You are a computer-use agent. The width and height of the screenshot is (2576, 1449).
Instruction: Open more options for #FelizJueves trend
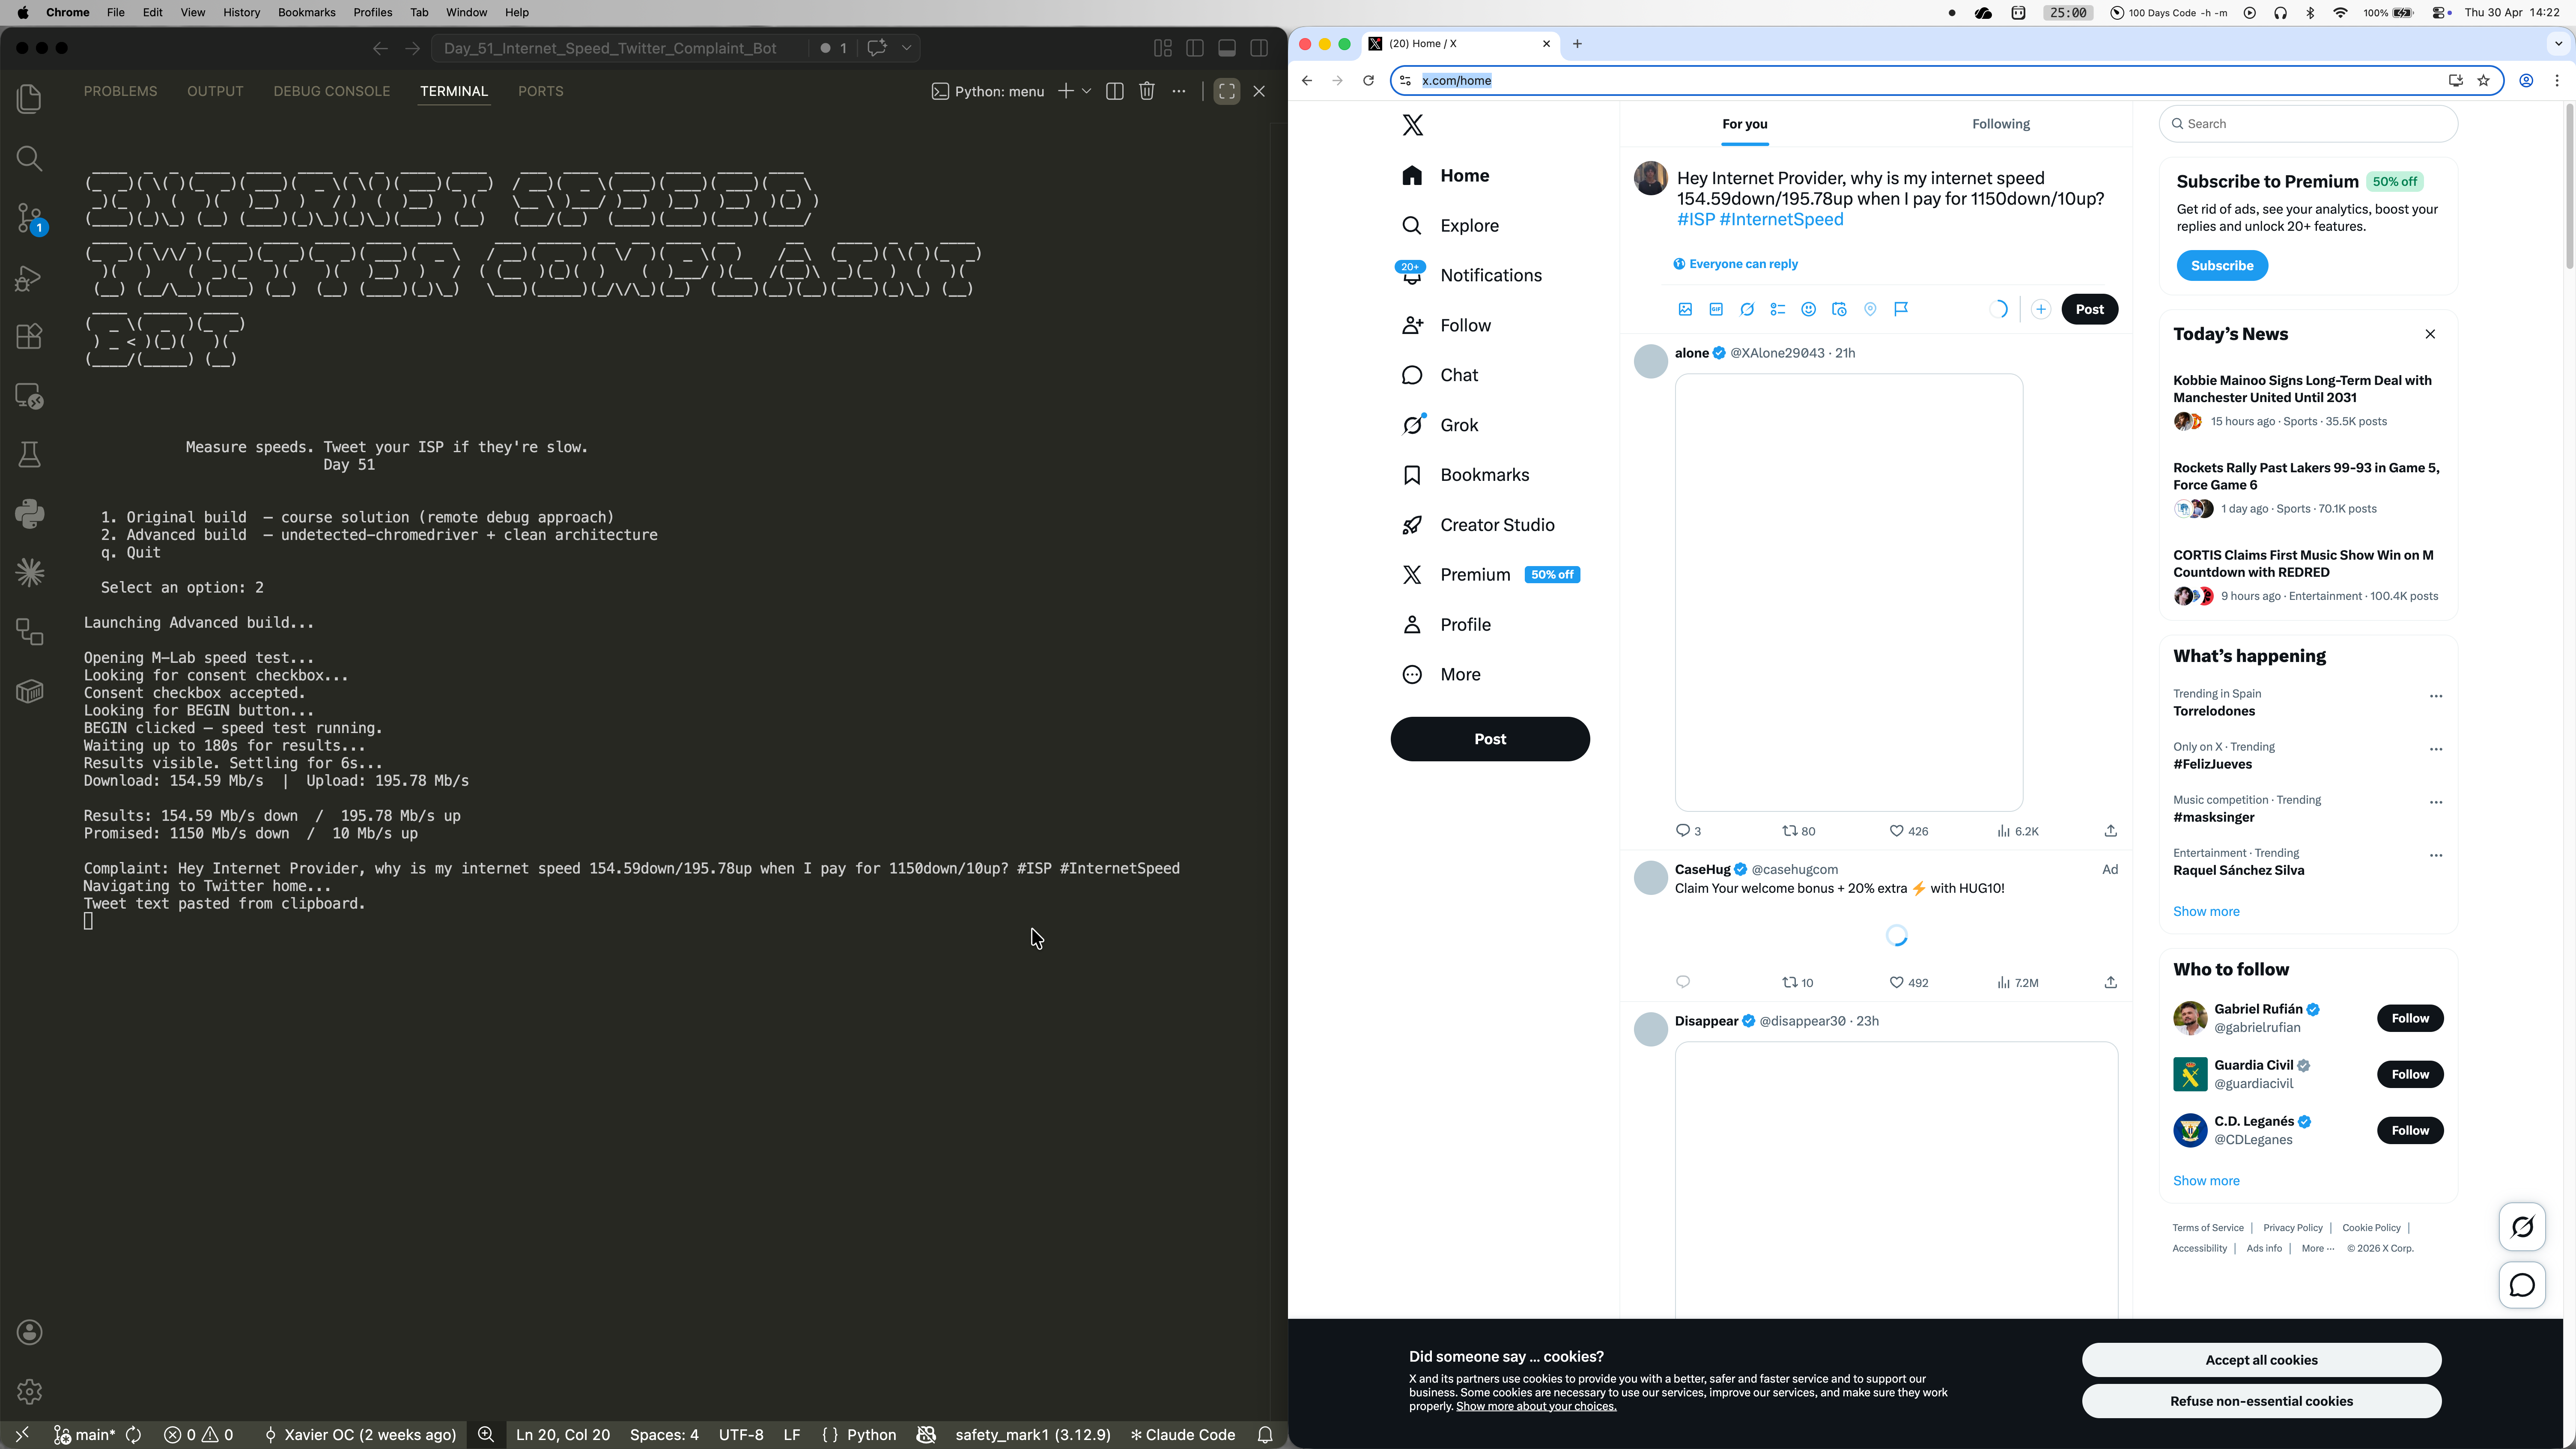pos(2436,749)
